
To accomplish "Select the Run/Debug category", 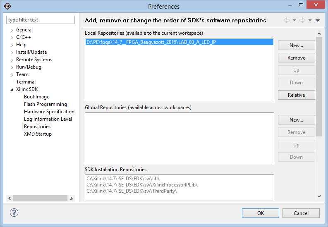I will coord(29,67).
